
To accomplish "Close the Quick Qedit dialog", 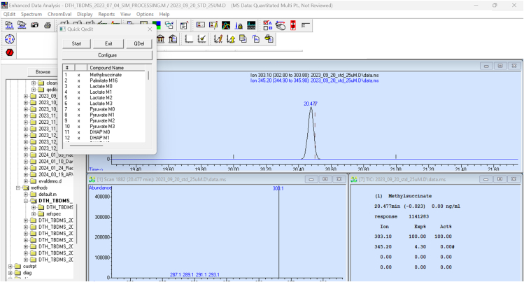I will [150, 29].
